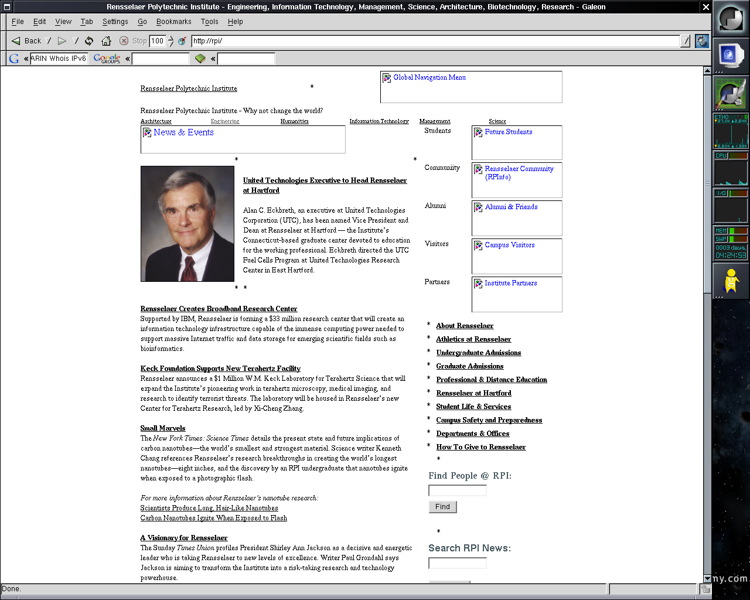
Task: Click the News & Events image placeholder icon
Action: pyautogui.click(x=147, y=132)
